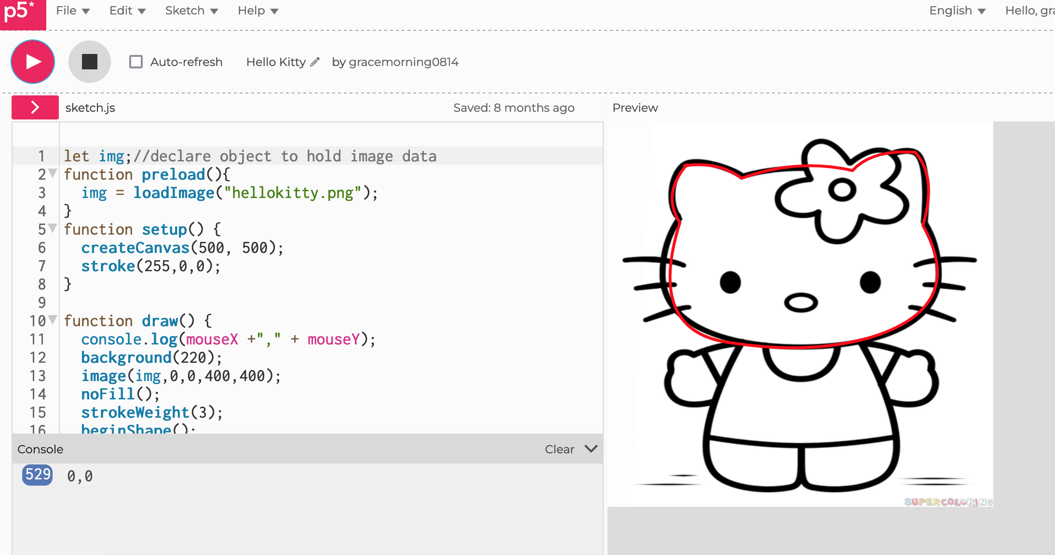This screenshot has width=1055, height=555.
Task: Click the Console panel header label
Action: (x=41, y=449)
